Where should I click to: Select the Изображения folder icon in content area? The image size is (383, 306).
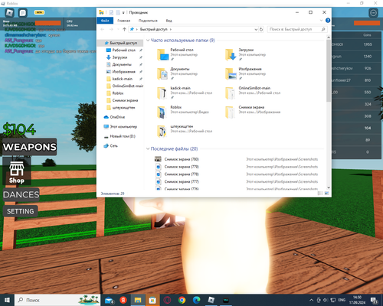pyautogui.click(x=231, y=73)
